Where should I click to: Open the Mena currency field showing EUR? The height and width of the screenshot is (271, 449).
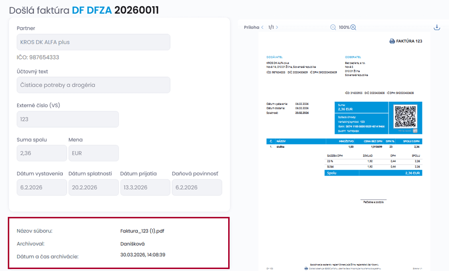93,153
